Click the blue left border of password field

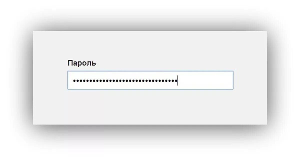click(x=68, y=80)
